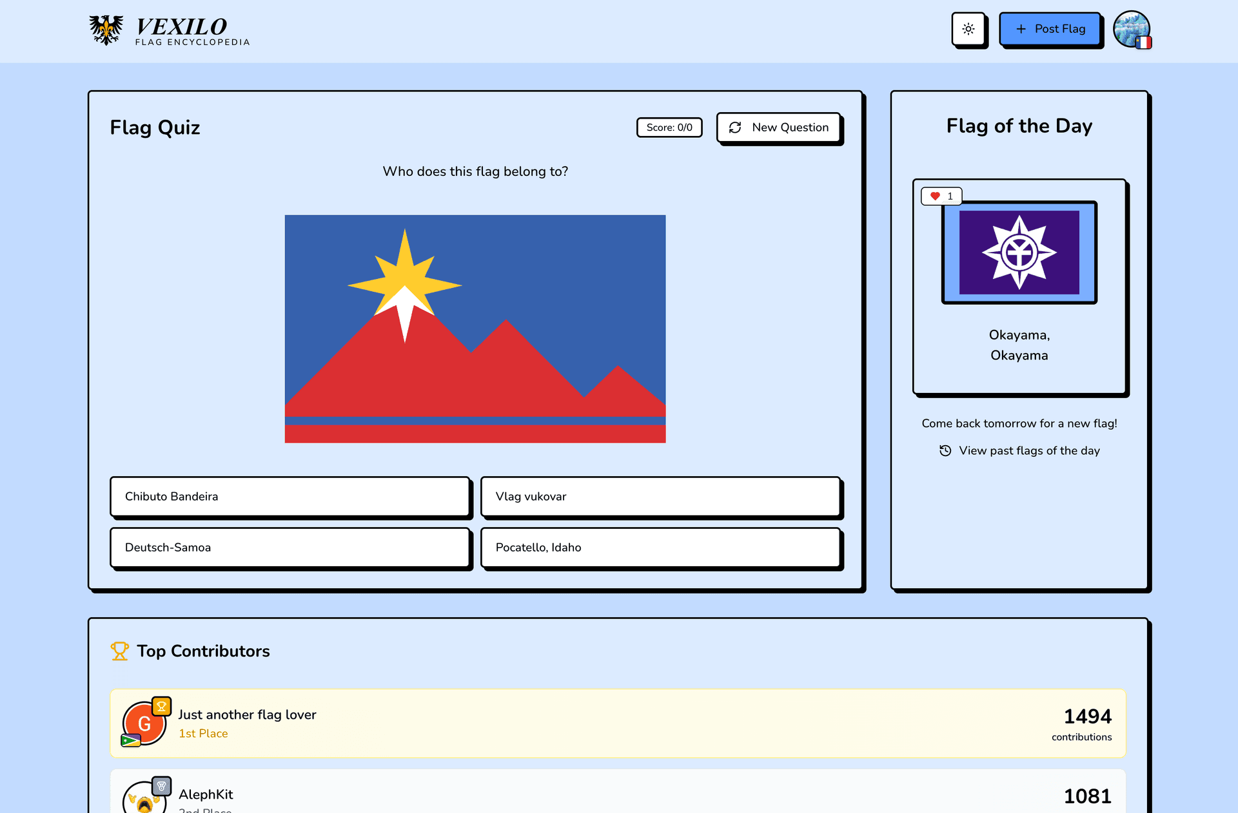Toggle the French flag language indicator

(1143, 44)
